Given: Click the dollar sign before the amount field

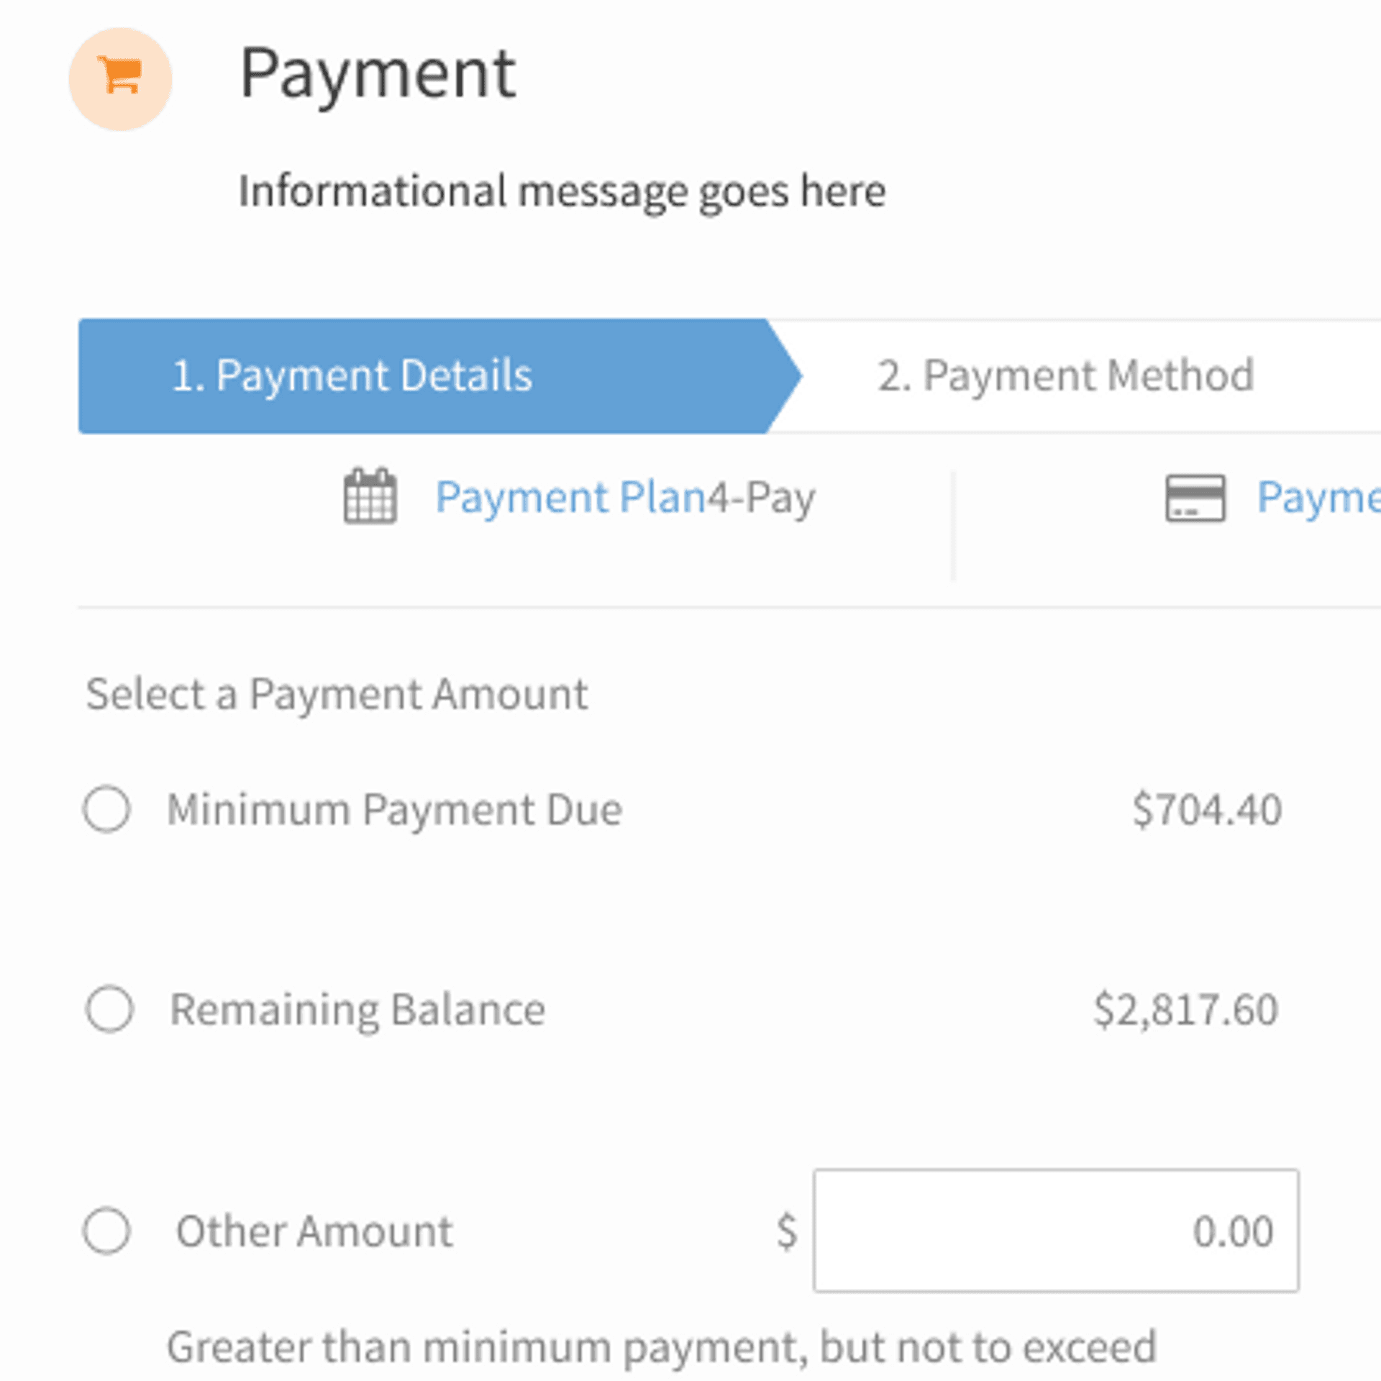Looking at the screenshot, I should tap(786, 1230).
